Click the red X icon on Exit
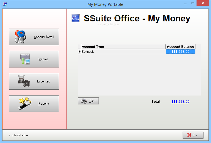 (189, 135)
